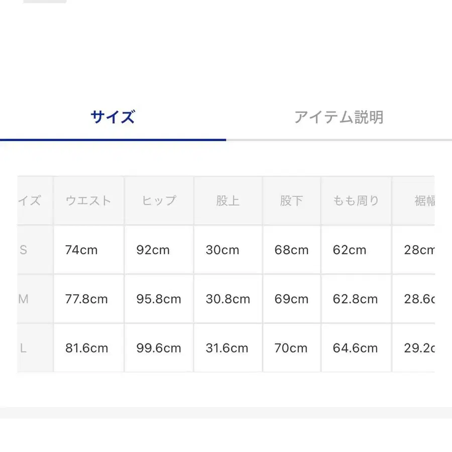This screenshot has height=452, width=452.
Task: Select the 64.6cm thigh cell
Action: (355, 348)
